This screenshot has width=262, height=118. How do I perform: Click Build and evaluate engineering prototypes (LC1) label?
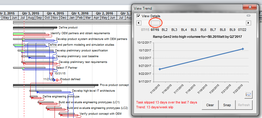[89, 102]
